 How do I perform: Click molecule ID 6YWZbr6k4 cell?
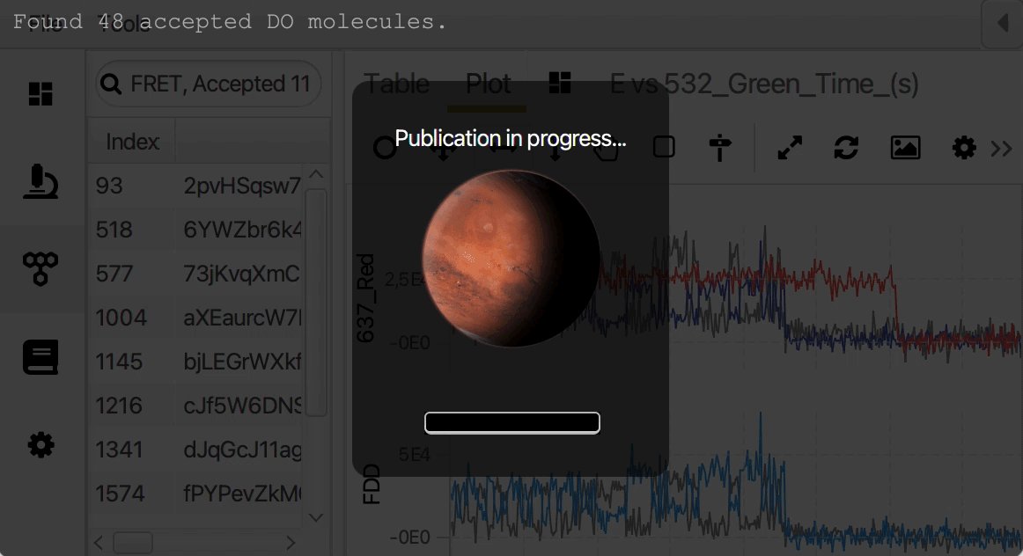[x=241, y=230]
